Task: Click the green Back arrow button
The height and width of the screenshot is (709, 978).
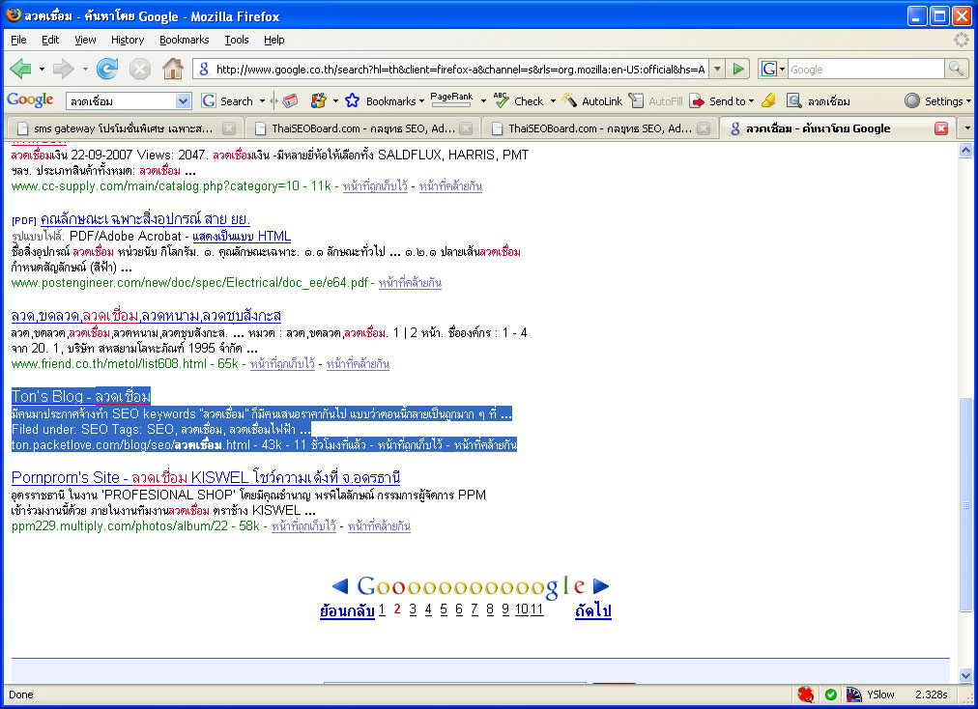Action: click(x=20, y=69)
